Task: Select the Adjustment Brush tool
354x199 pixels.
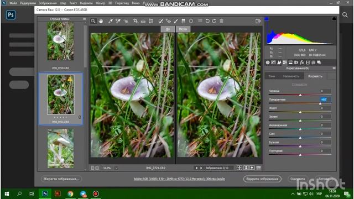Action: tap(176, 21)
